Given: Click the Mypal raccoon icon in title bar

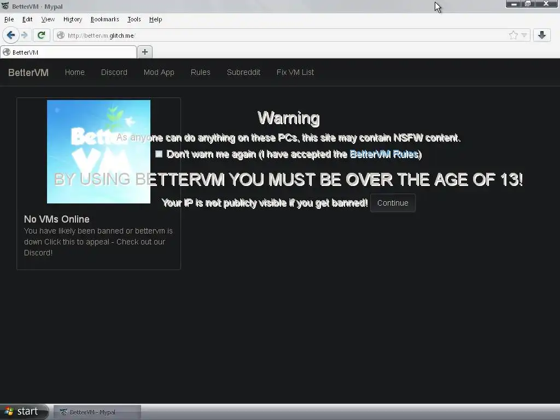Looking at the screenshot, I should click(5, 5).
